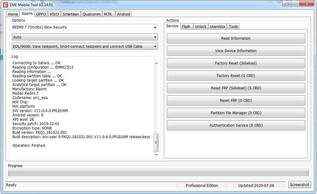Click View Device Information button
This screenshot has width=317, height=194.
point(236,51)
